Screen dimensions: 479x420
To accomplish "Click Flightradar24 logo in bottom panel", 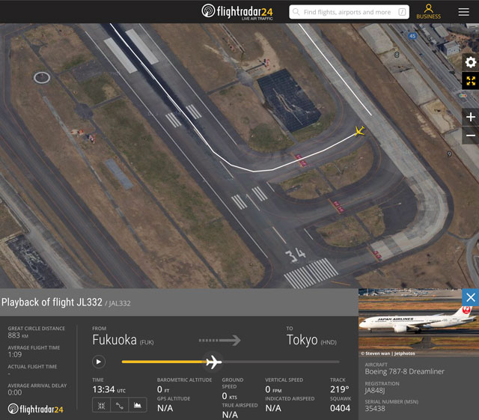I will 36,409.
